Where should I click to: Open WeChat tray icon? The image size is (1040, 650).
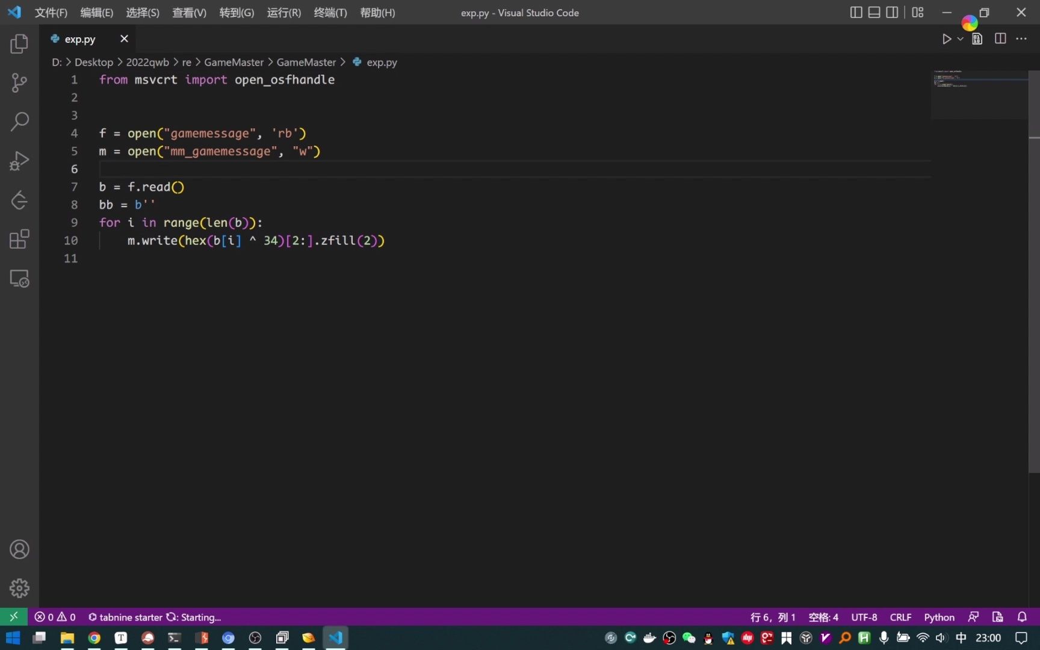pyautogui.click(x=689, y=638)
